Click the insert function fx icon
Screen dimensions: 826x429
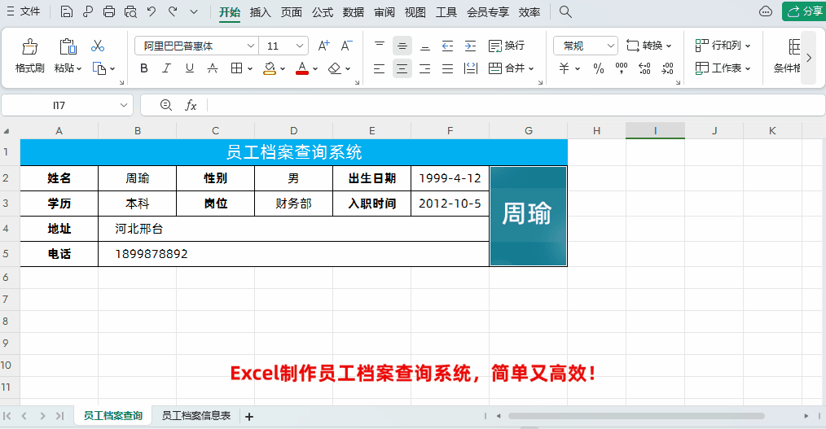[191, 105]
